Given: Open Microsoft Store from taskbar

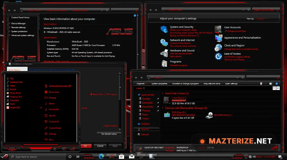Looking at the screenshot, I should (x=121, y=156).
